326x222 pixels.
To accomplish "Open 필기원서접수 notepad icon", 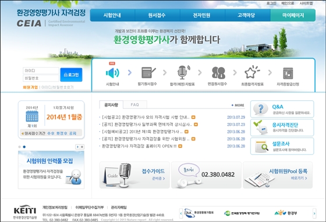I will click(x=148, y=72).
